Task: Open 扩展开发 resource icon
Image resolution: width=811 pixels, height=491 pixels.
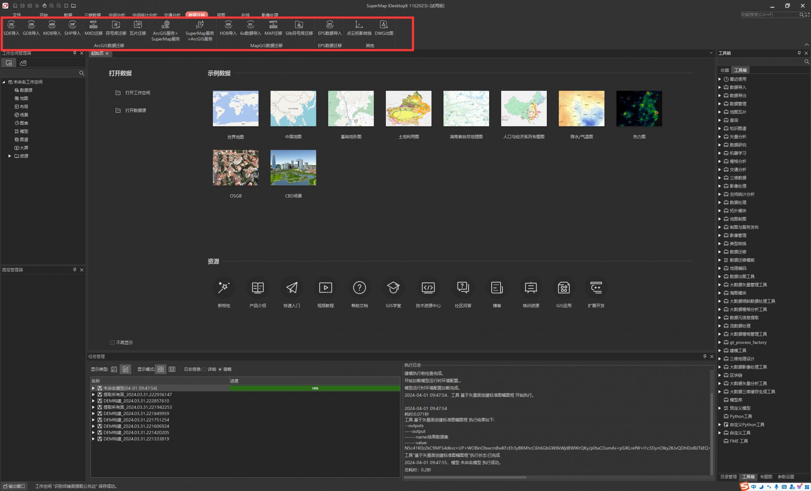Action: click(x=596, y=288)
